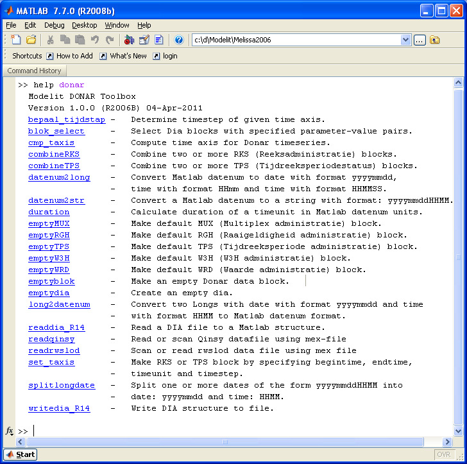
Task: Open the emptydia help link
Action: pyautogui.click(x=49, y=293)
